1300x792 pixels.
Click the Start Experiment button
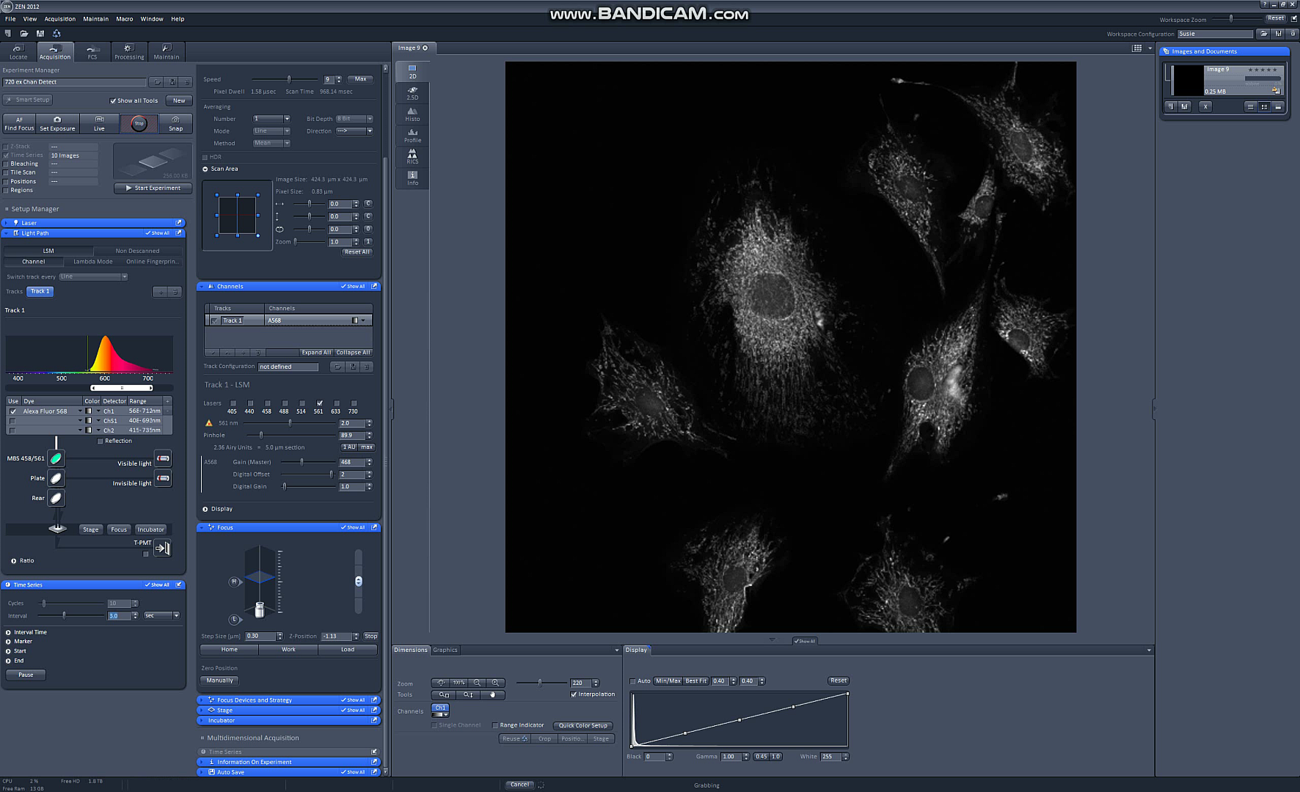(153, 188)
